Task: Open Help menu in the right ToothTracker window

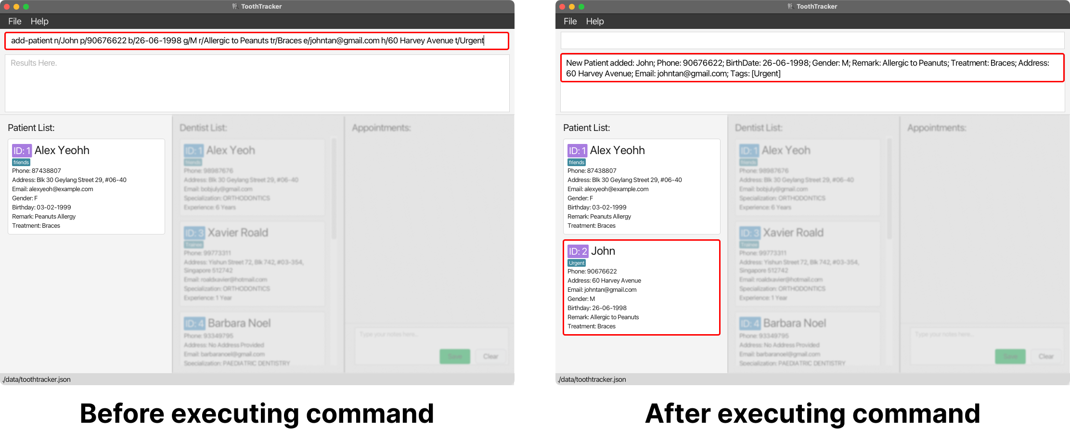Action: pos(595,21)
